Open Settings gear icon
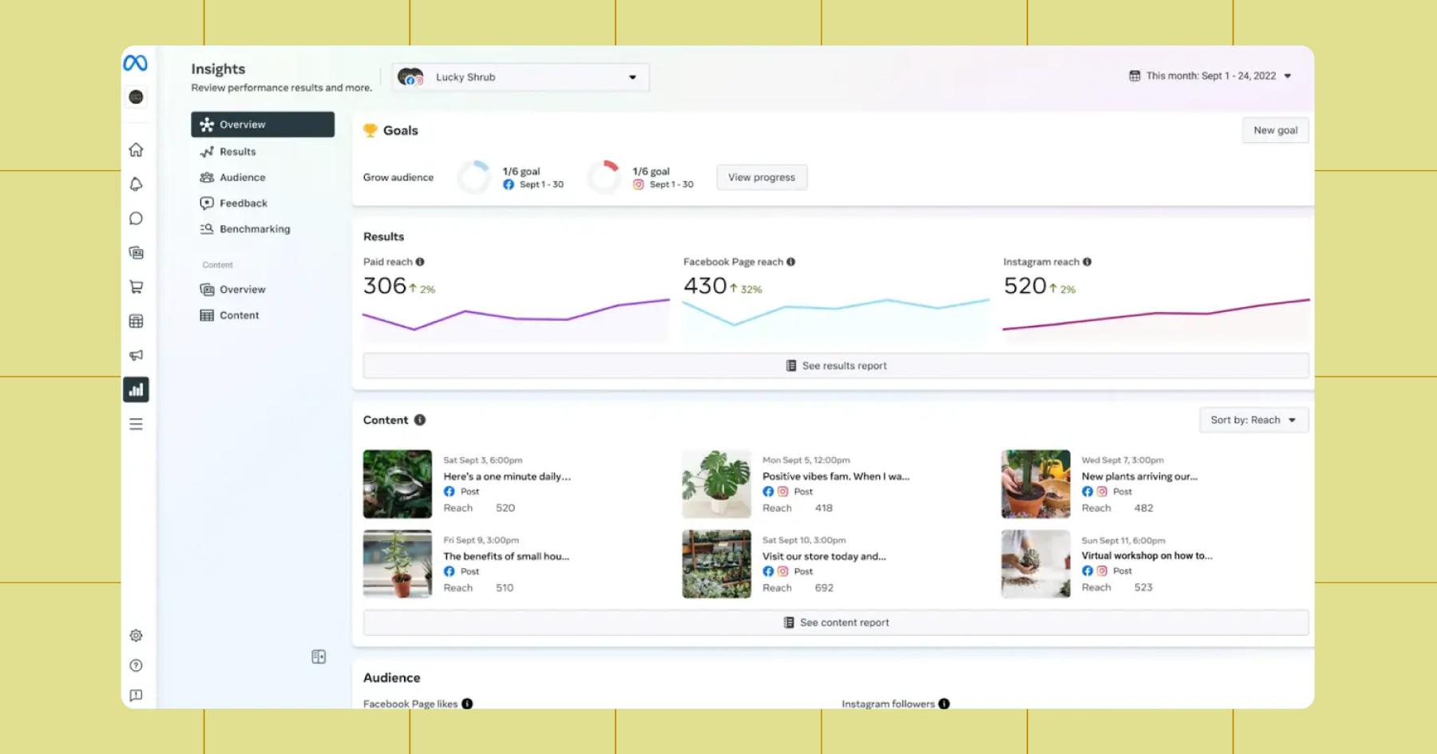Viewport: 1437px width, 754px height. pos(137,636)
